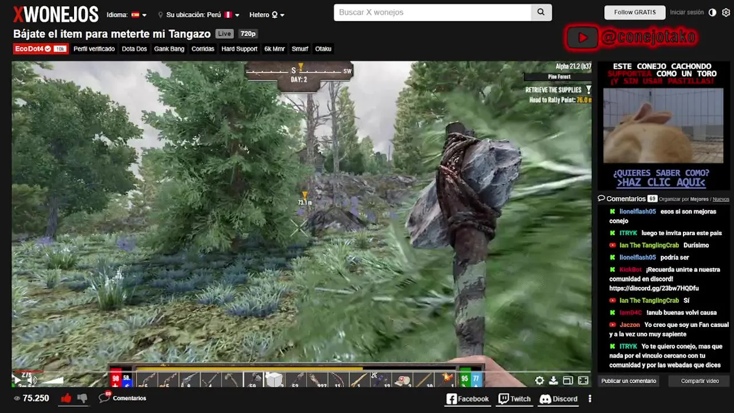734x413 pixels.
Task: Toggle the dark/light contrast icon
Action: click(x=712, y=12)
